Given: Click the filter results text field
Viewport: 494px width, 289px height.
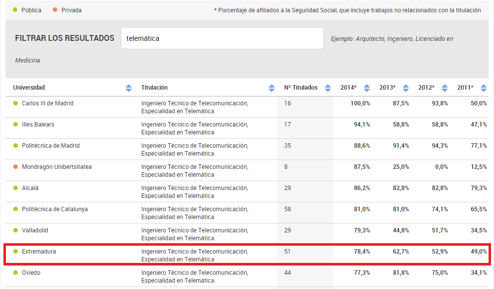Looking at the screenshot, I should click(222, 38).
